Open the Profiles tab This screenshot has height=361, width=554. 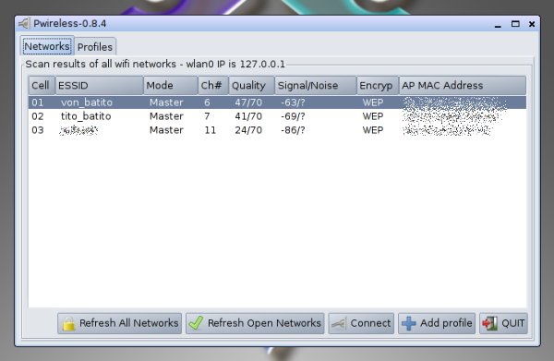pos(95,47)
